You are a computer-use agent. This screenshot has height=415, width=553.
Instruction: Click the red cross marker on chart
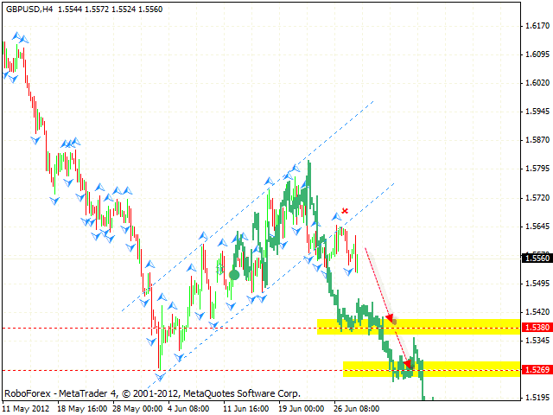(x=345, y=211)
